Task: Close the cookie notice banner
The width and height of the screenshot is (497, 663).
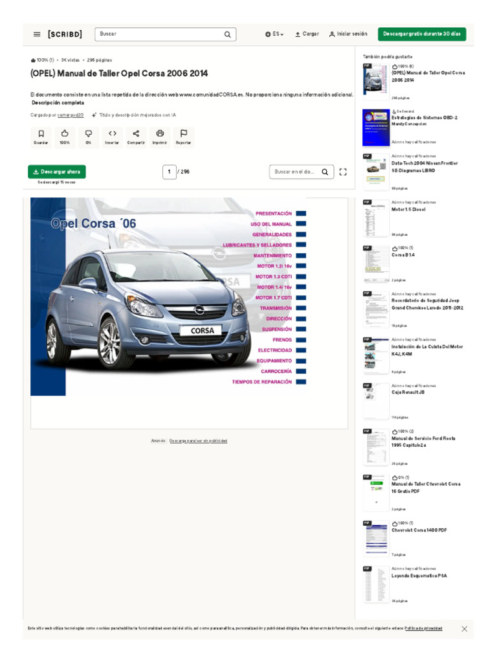Action: [465, 629]
